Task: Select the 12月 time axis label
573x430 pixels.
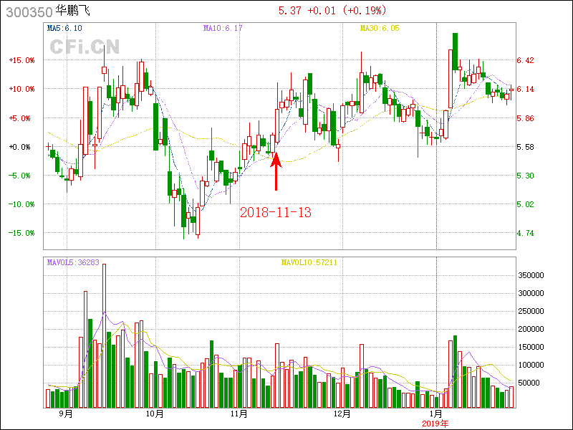Action: (341, 414)
